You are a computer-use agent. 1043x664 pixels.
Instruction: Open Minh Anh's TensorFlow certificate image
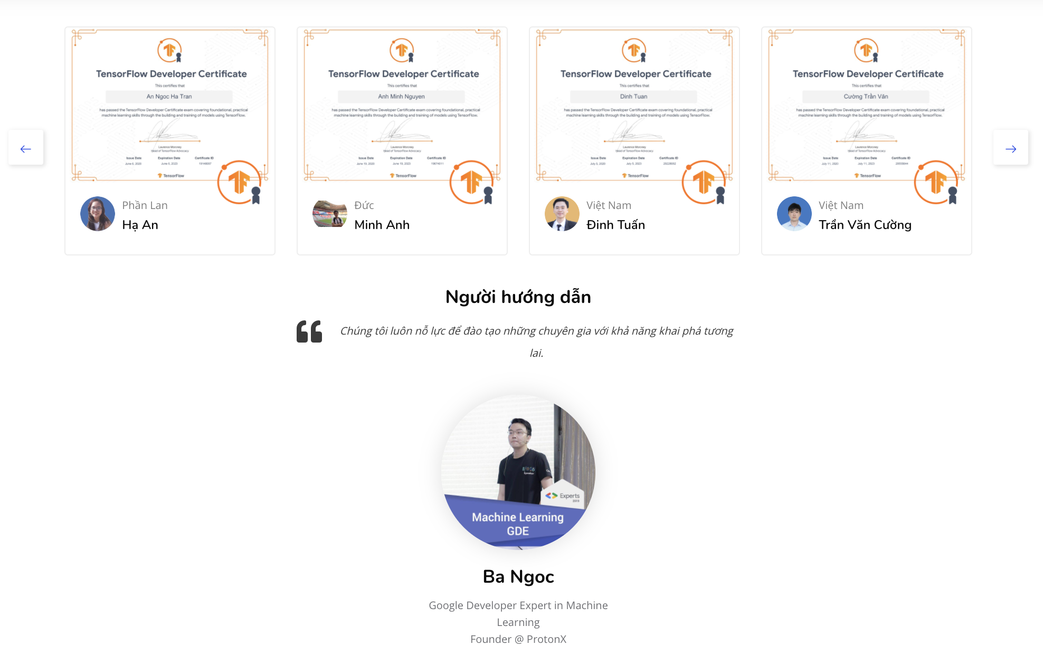tap(402, 105)
